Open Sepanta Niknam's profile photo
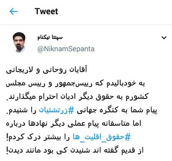The width and height of the screenshot is (172, 161). (x=19, y=42)
